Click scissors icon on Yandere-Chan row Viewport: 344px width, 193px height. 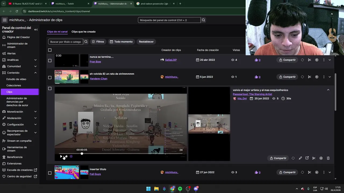coord(309,77)
